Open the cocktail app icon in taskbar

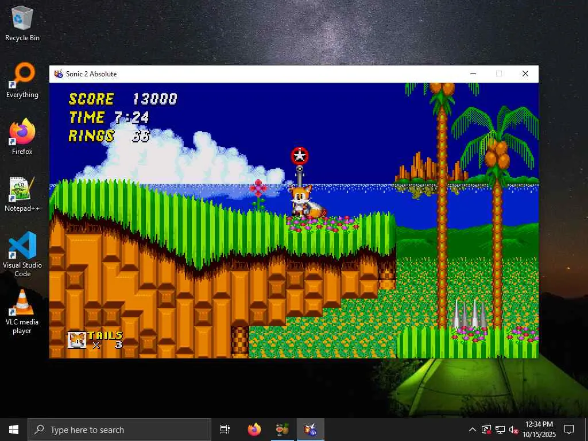282,430
